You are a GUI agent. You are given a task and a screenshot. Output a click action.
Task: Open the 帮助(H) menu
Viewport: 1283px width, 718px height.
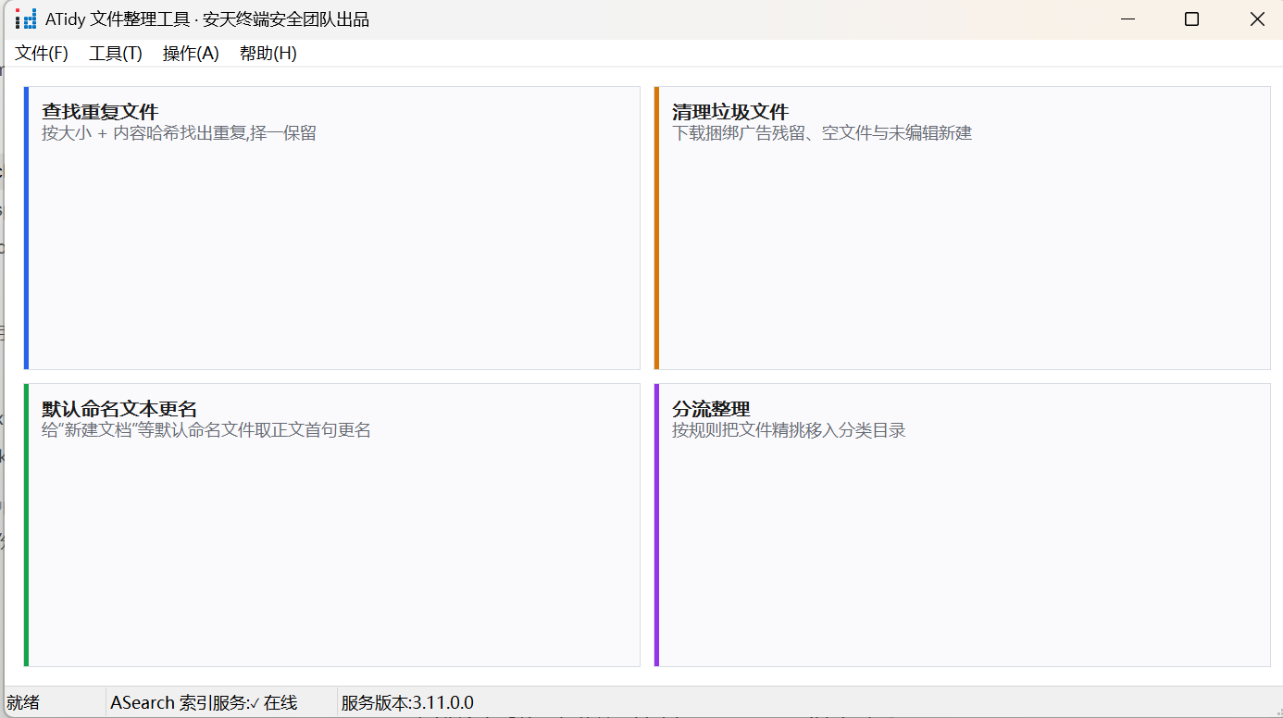pos(268,54)
